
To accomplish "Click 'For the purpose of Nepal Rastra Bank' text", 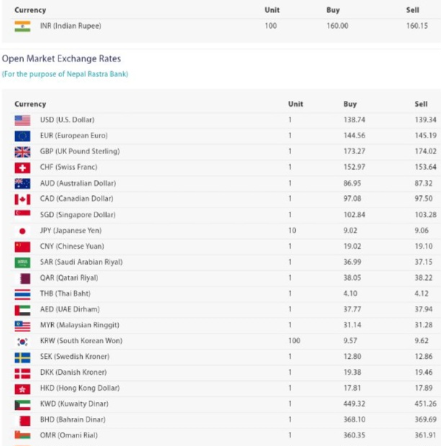I will click(65, 74).
